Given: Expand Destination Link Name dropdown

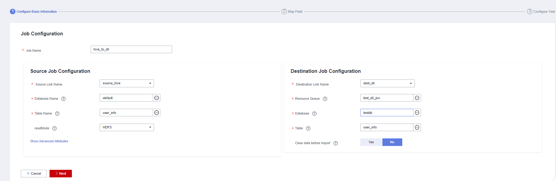Looking at the screenshot, I should (387, 83).
